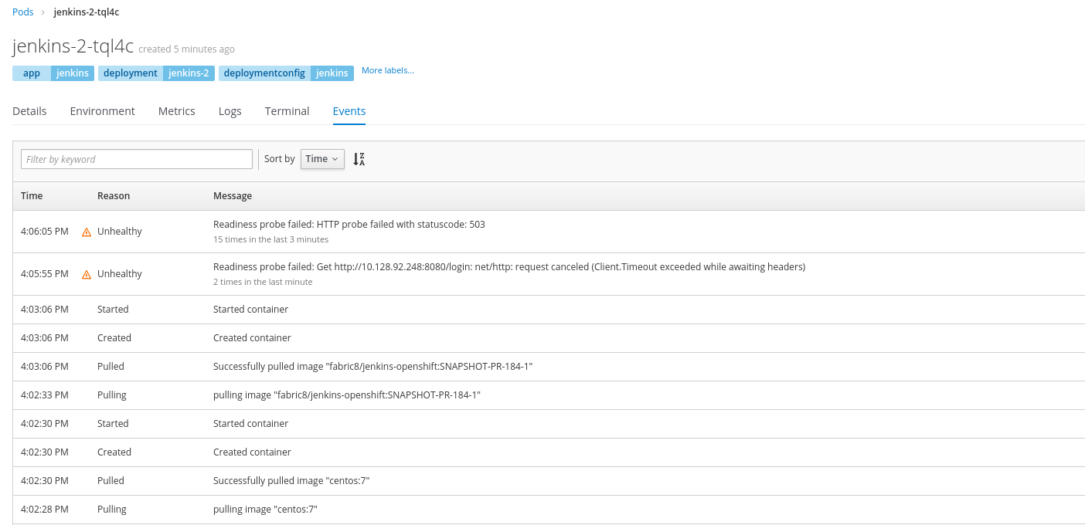Expand hidden labels via More labels link

(x=387, y=69)
